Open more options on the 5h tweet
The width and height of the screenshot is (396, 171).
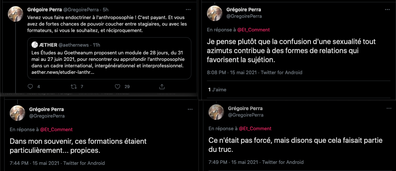point(188,10)
